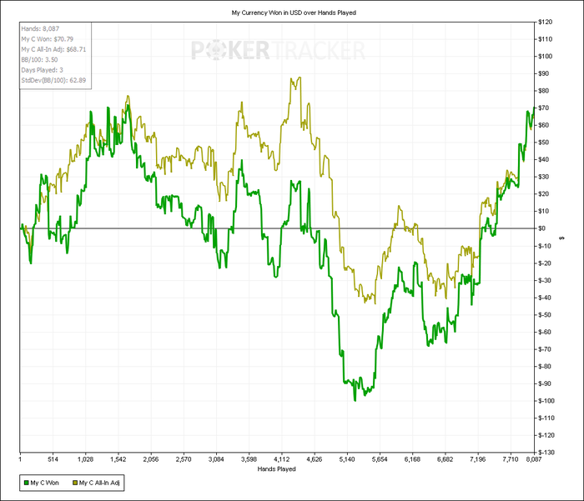Click the green line's lowest point near $-100
Viewport: 584px width, 501px height.
(355, 400)
